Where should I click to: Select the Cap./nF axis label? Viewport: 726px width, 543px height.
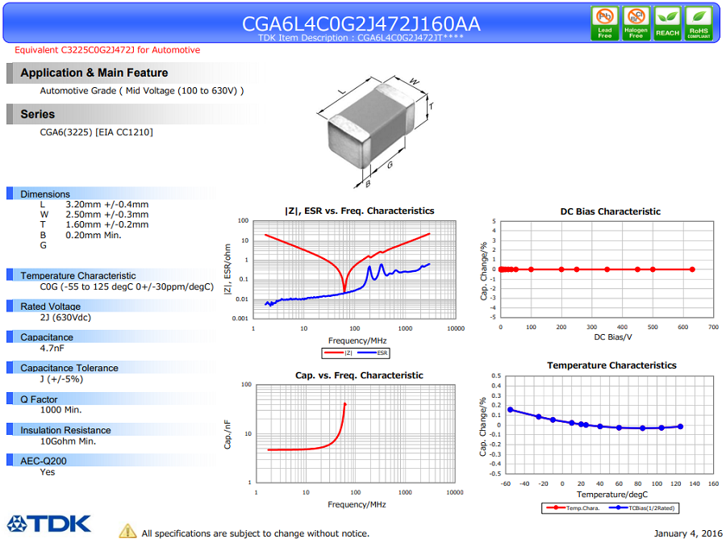[x=227, y=435]
